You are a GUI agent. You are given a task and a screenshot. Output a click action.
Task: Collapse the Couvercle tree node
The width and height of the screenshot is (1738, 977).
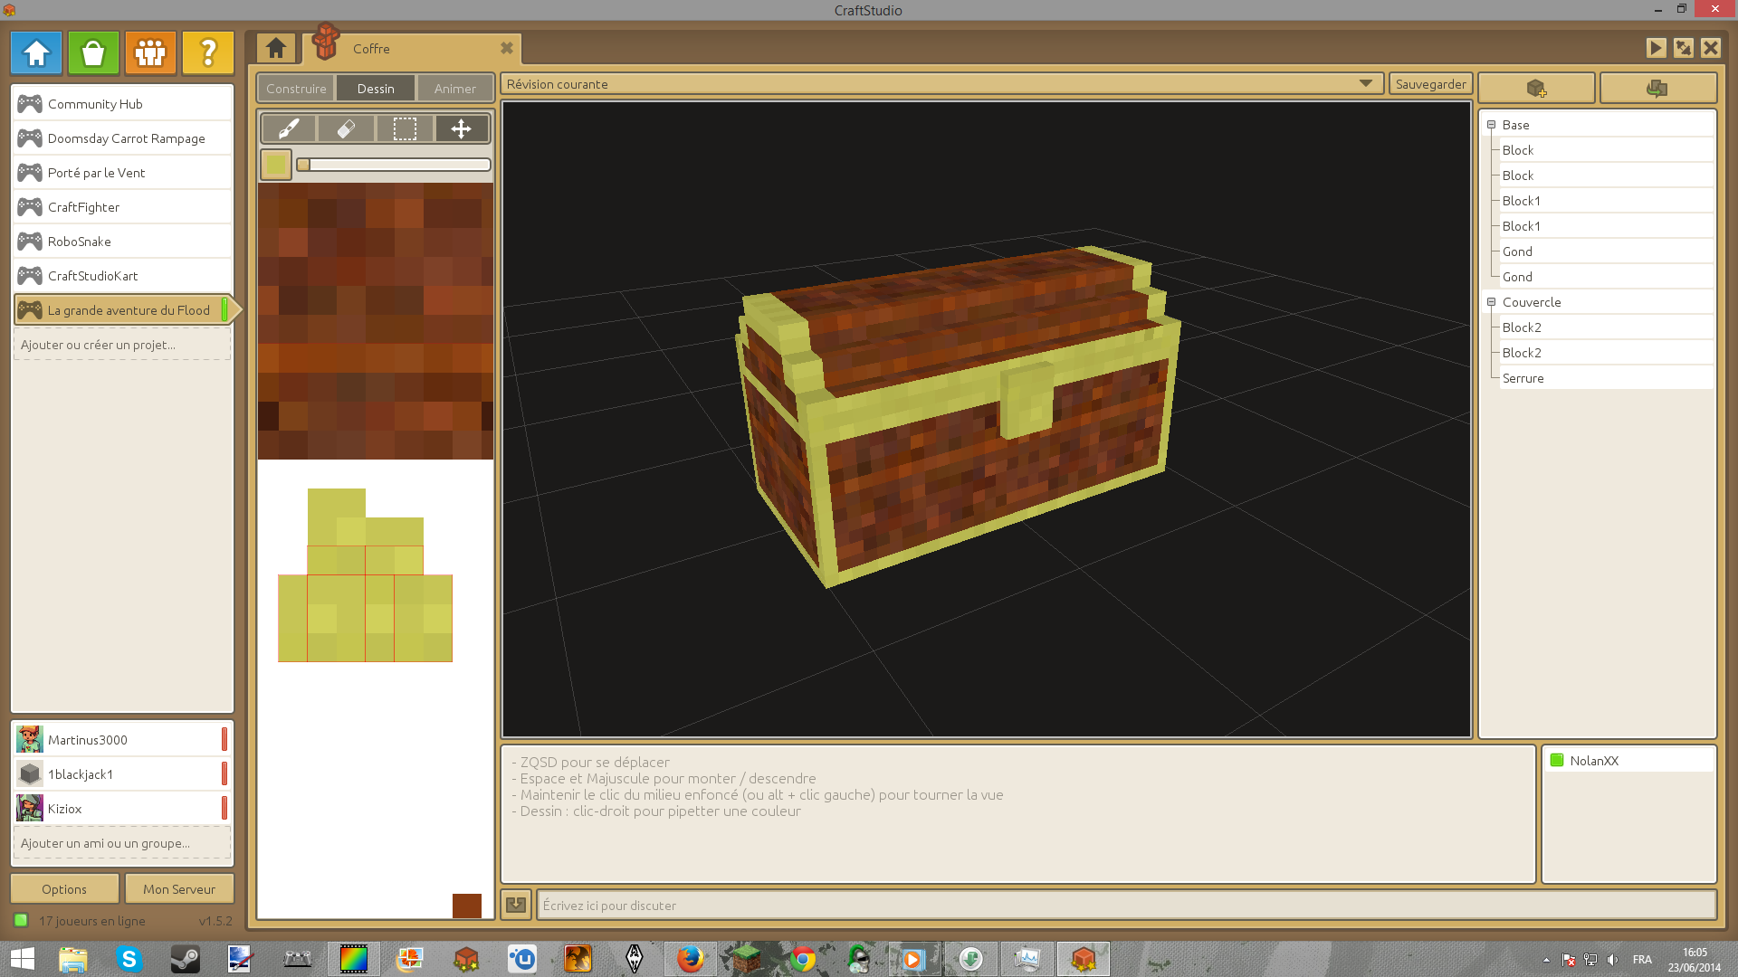(1491, 302)
